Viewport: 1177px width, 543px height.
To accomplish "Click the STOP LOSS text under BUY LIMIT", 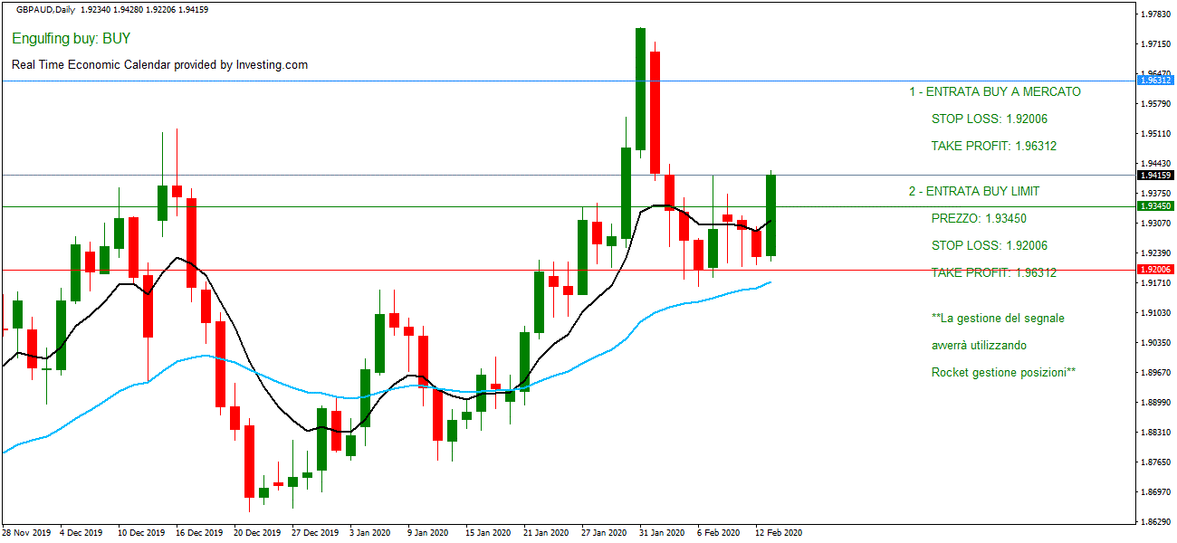I will point(990,245).
